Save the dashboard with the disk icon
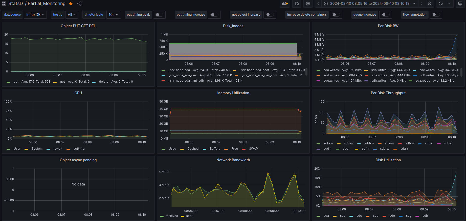466x221 pixels. [297, 4]
